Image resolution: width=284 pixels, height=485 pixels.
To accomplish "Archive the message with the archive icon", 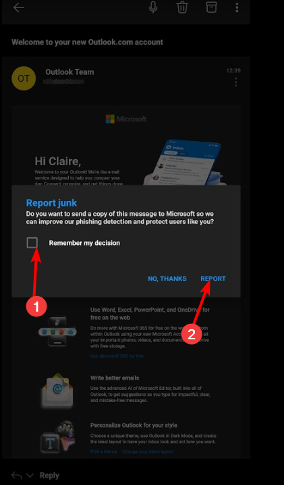I will coord(211,7).
